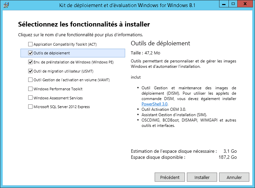Select the Microsoft SQL Server 2012 Express label

pos(61,107)
